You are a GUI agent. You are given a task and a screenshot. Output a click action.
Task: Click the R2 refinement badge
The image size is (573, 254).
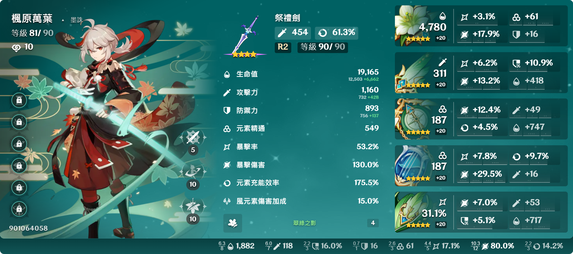(x=283, y=47)
